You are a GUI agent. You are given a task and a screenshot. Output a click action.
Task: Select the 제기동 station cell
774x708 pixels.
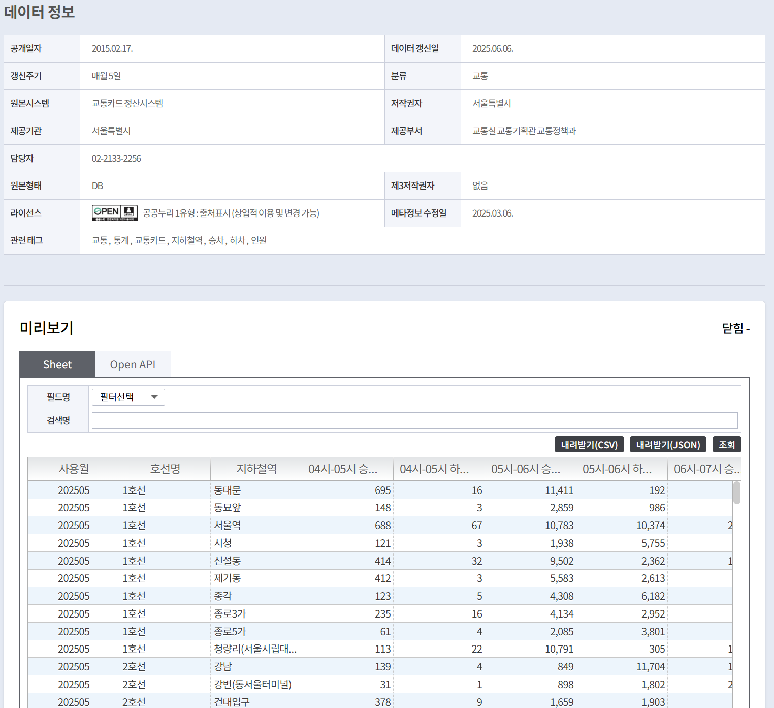click(x=256, y=578)
